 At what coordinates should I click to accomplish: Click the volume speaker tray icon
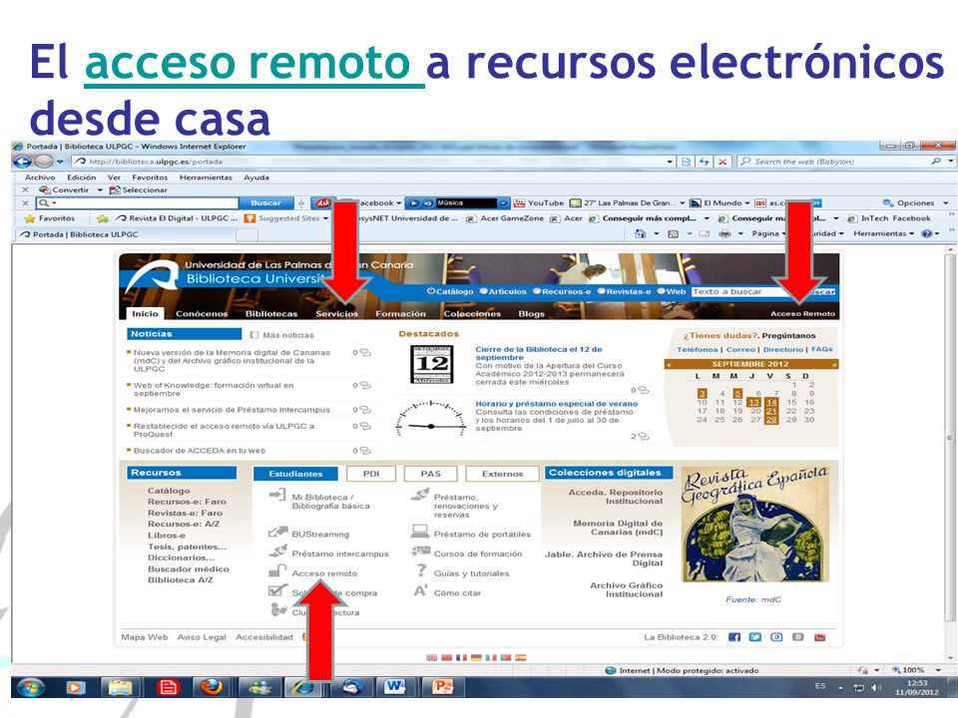[x=876, y=687]
